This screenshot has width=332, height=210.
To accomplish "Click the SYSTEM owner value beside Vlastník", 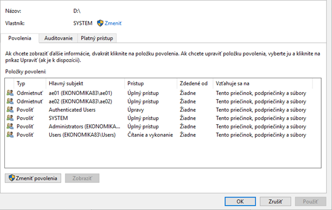I will pyautogui.click(x=83, y=23).
